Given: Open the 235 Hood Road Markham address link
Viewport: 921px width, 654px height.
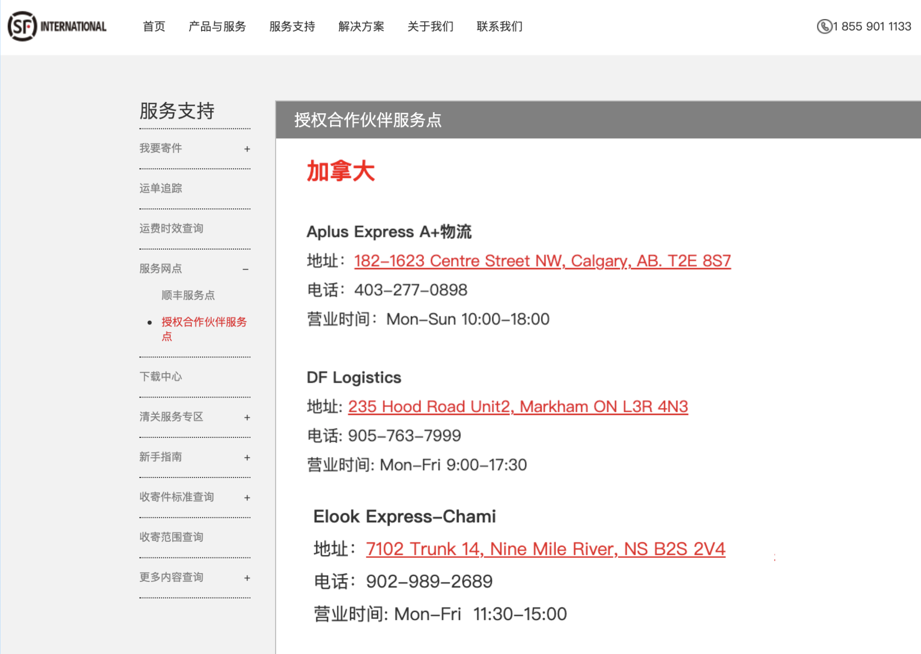Looking at the screenshot, I should pyautogui.click(x=518, y=406).
